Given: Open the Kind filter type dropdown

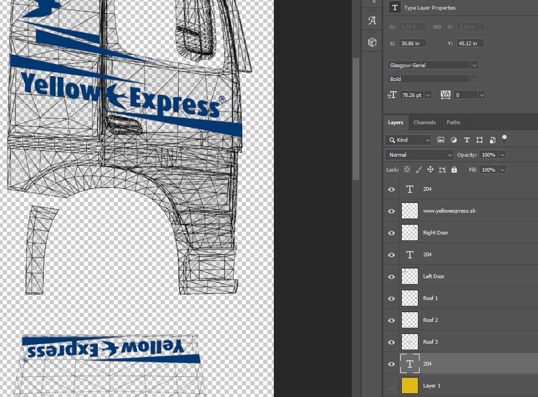Looking at the screenshot, I should [408, 140].
